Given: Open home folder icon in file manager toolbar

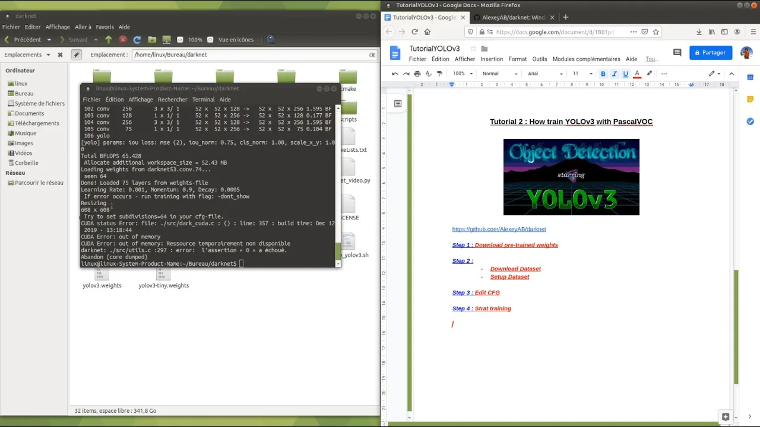Looking at the screenshot, I should [x=152, y=40].
